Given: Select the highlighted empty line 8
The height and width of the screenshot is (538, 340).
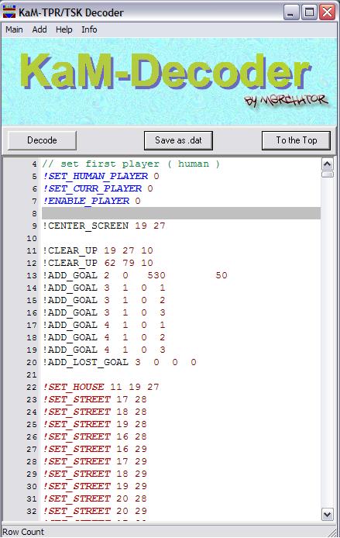Looking at the screenshot, I should (x=181, y=213).
